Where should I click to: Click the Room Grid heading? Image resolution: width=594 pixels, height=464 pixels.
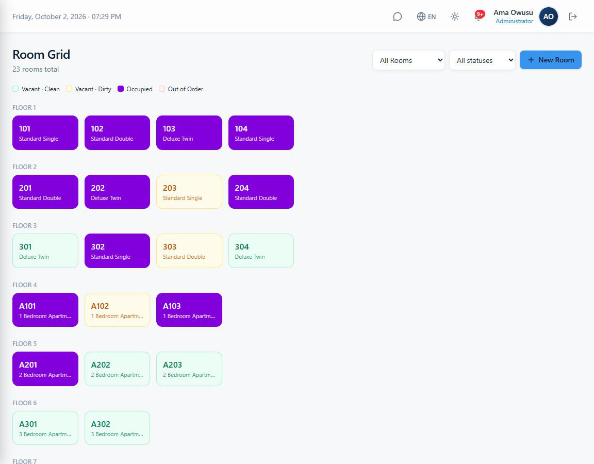[41, 55]
